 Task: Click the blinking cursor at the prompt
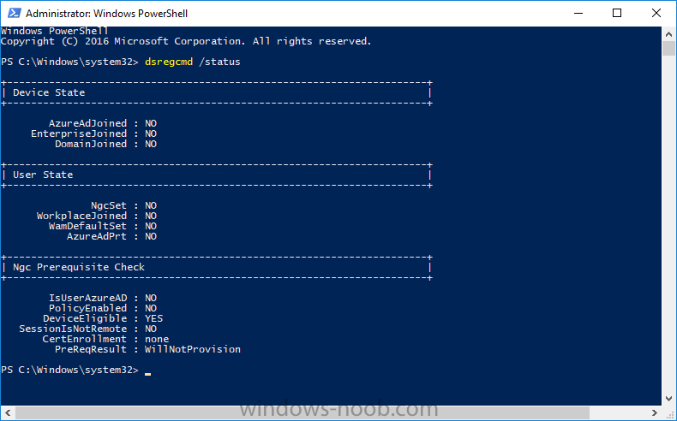147,374
